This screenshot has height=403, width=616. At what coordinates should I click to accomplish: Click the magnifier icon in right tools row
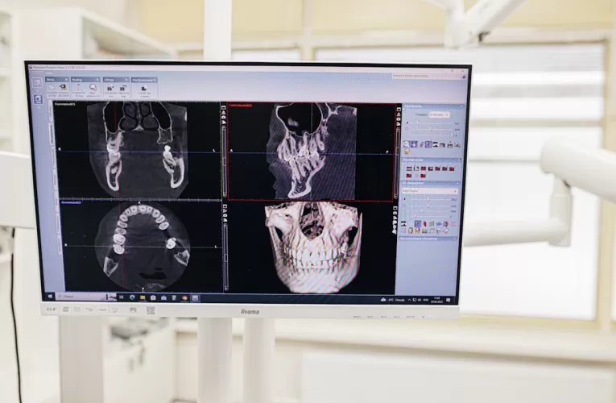pos(407,144)
